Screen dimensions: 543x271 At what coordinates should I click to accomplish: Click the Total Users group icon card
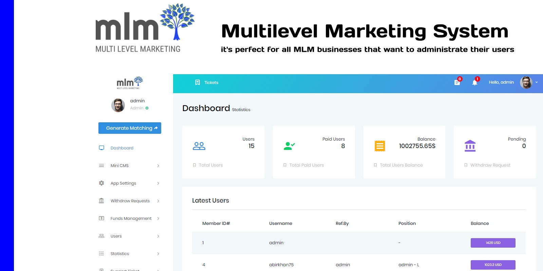[x=199, y=146]
